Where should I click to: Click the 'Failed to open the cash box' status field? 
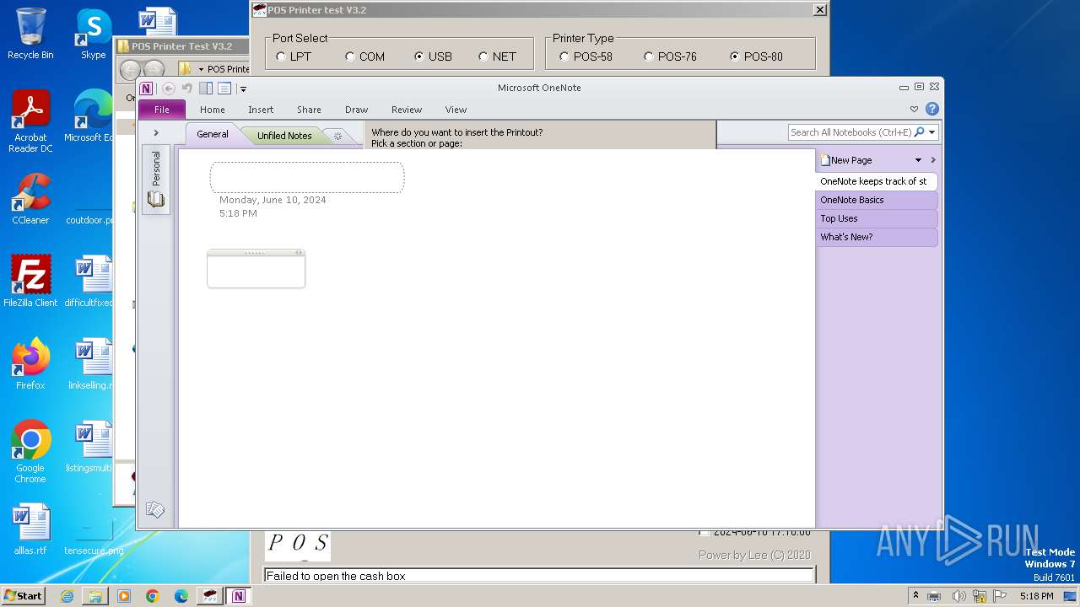coord(539,576)
